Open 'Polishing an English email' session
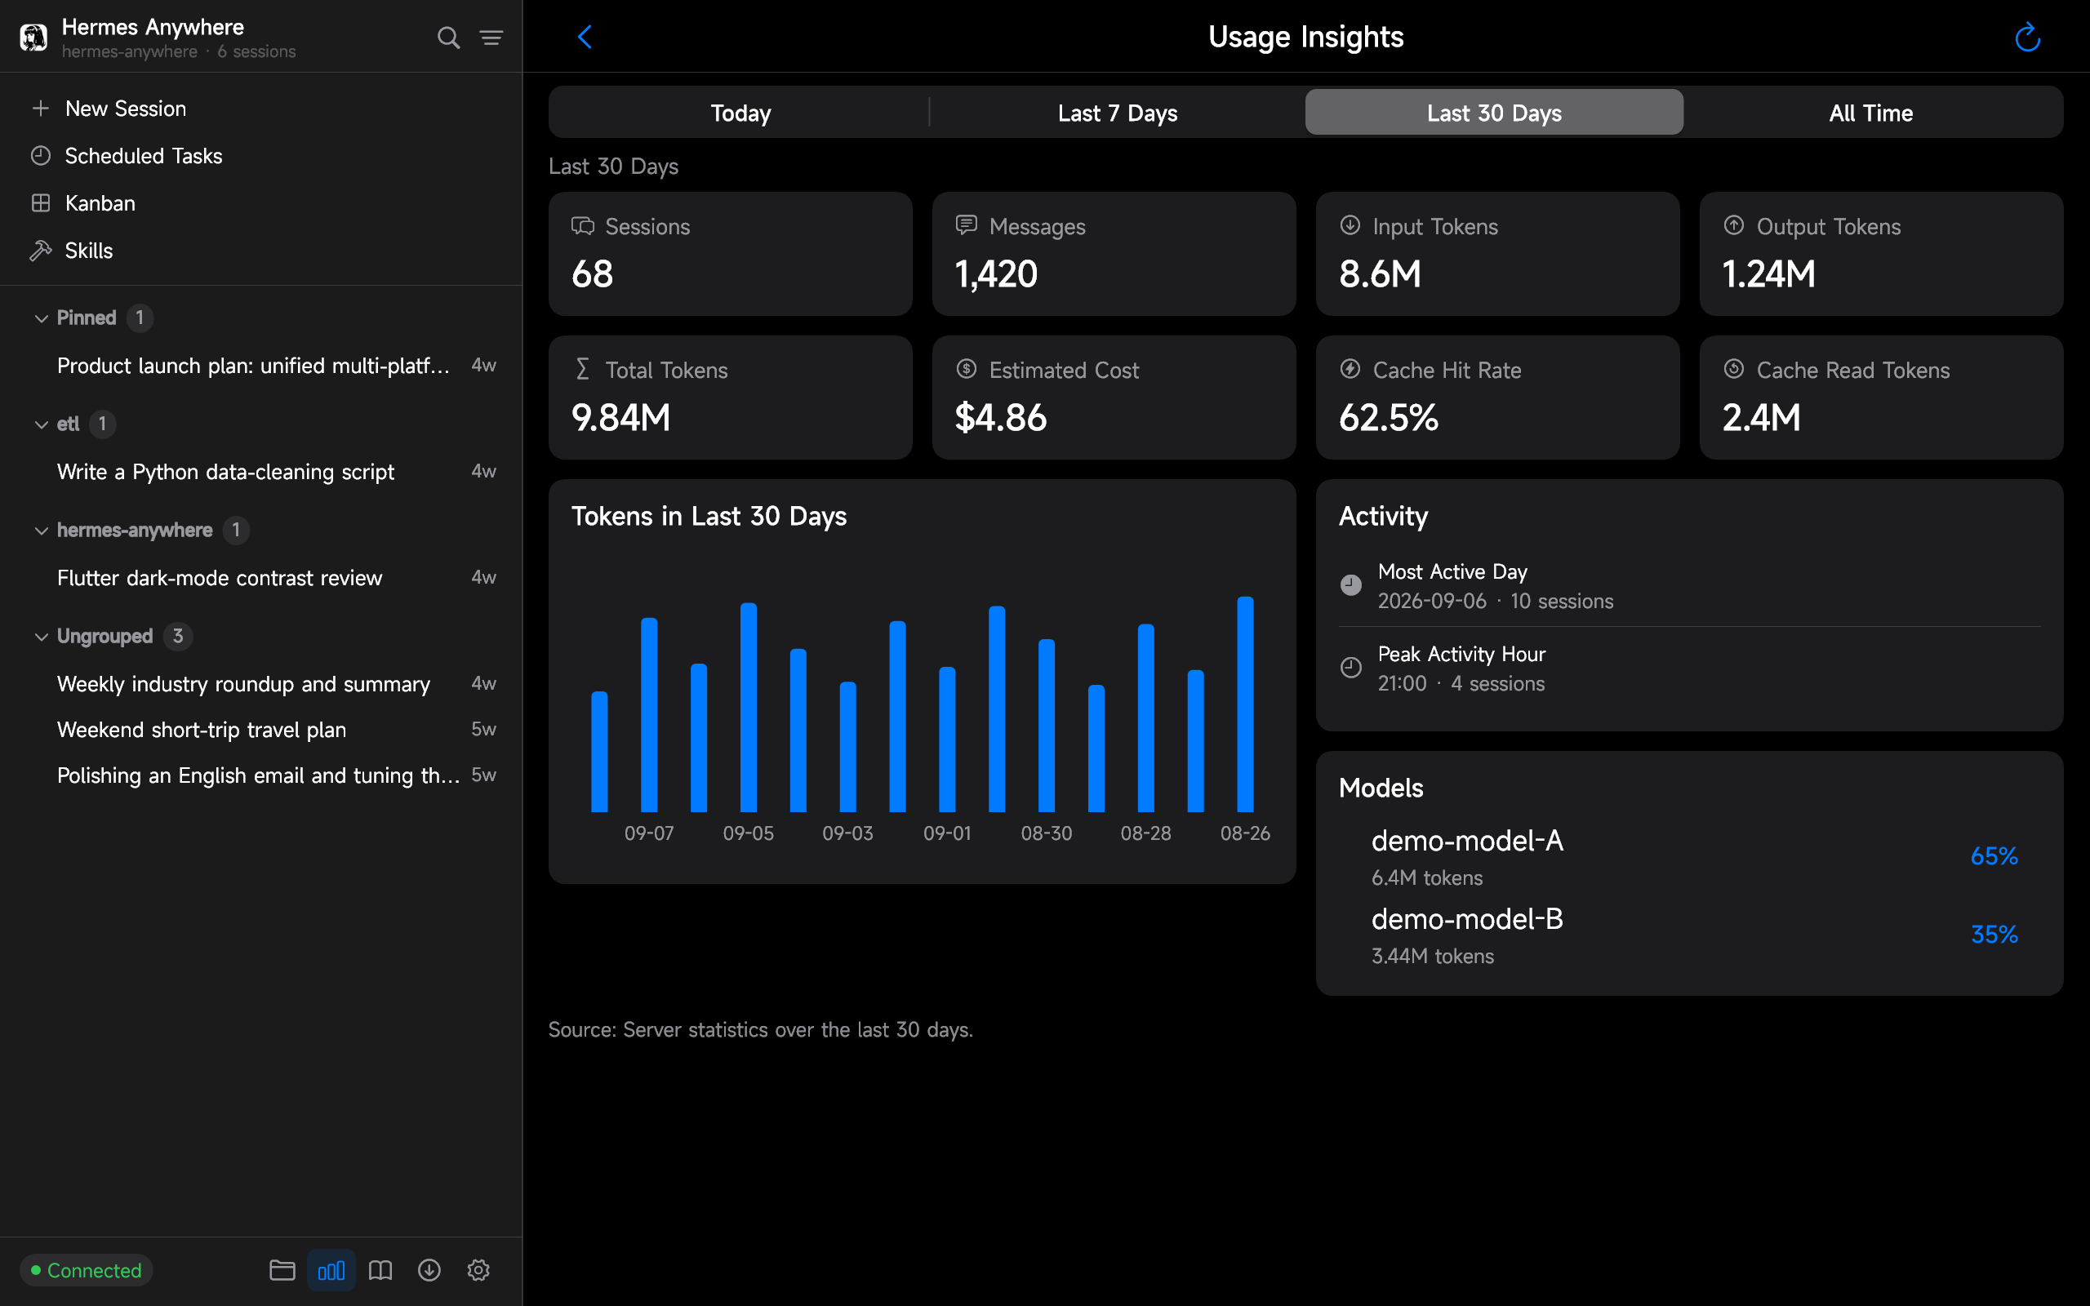Screen dimensions: 2090x1306 point(260,775)
